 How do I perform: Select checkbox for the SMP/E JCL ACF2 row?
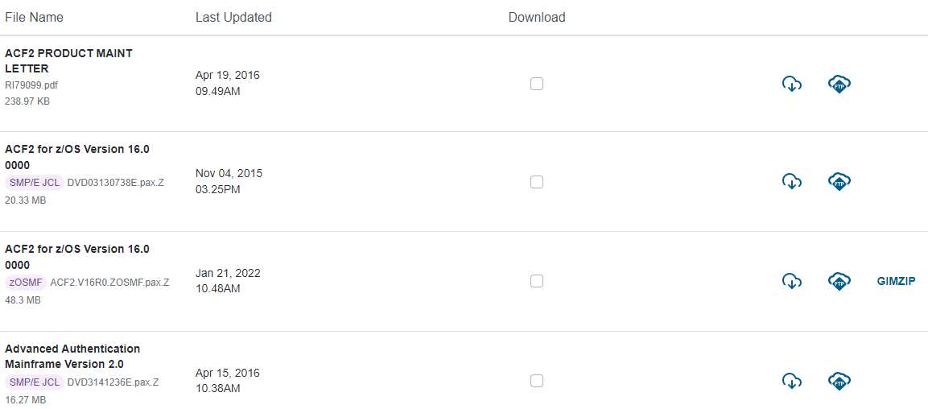click(x=537, y=182)
